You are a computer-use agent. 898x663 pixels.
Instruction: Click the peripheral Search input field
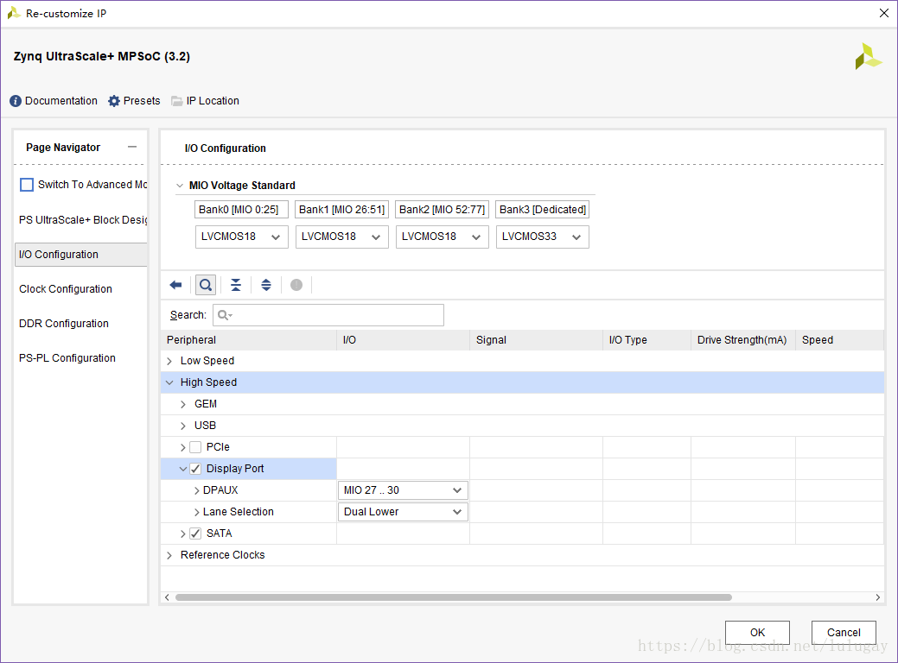coord(328,315)
